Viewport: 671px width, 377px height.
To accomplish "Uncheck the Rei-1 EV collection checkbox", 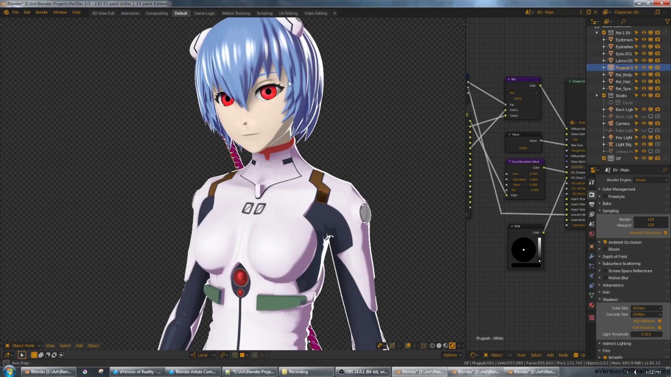I will 604,32.
